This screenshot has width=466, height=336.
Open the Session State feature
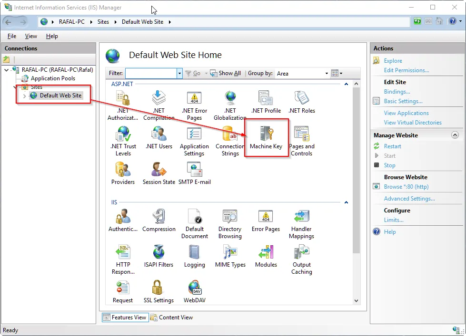click(159, 173)
